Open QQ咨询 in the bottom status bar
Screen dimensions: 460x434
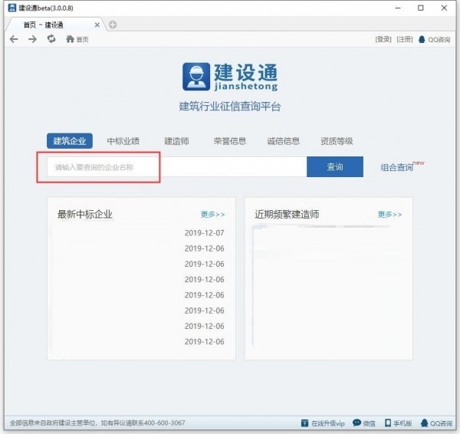tap(436, 423)
